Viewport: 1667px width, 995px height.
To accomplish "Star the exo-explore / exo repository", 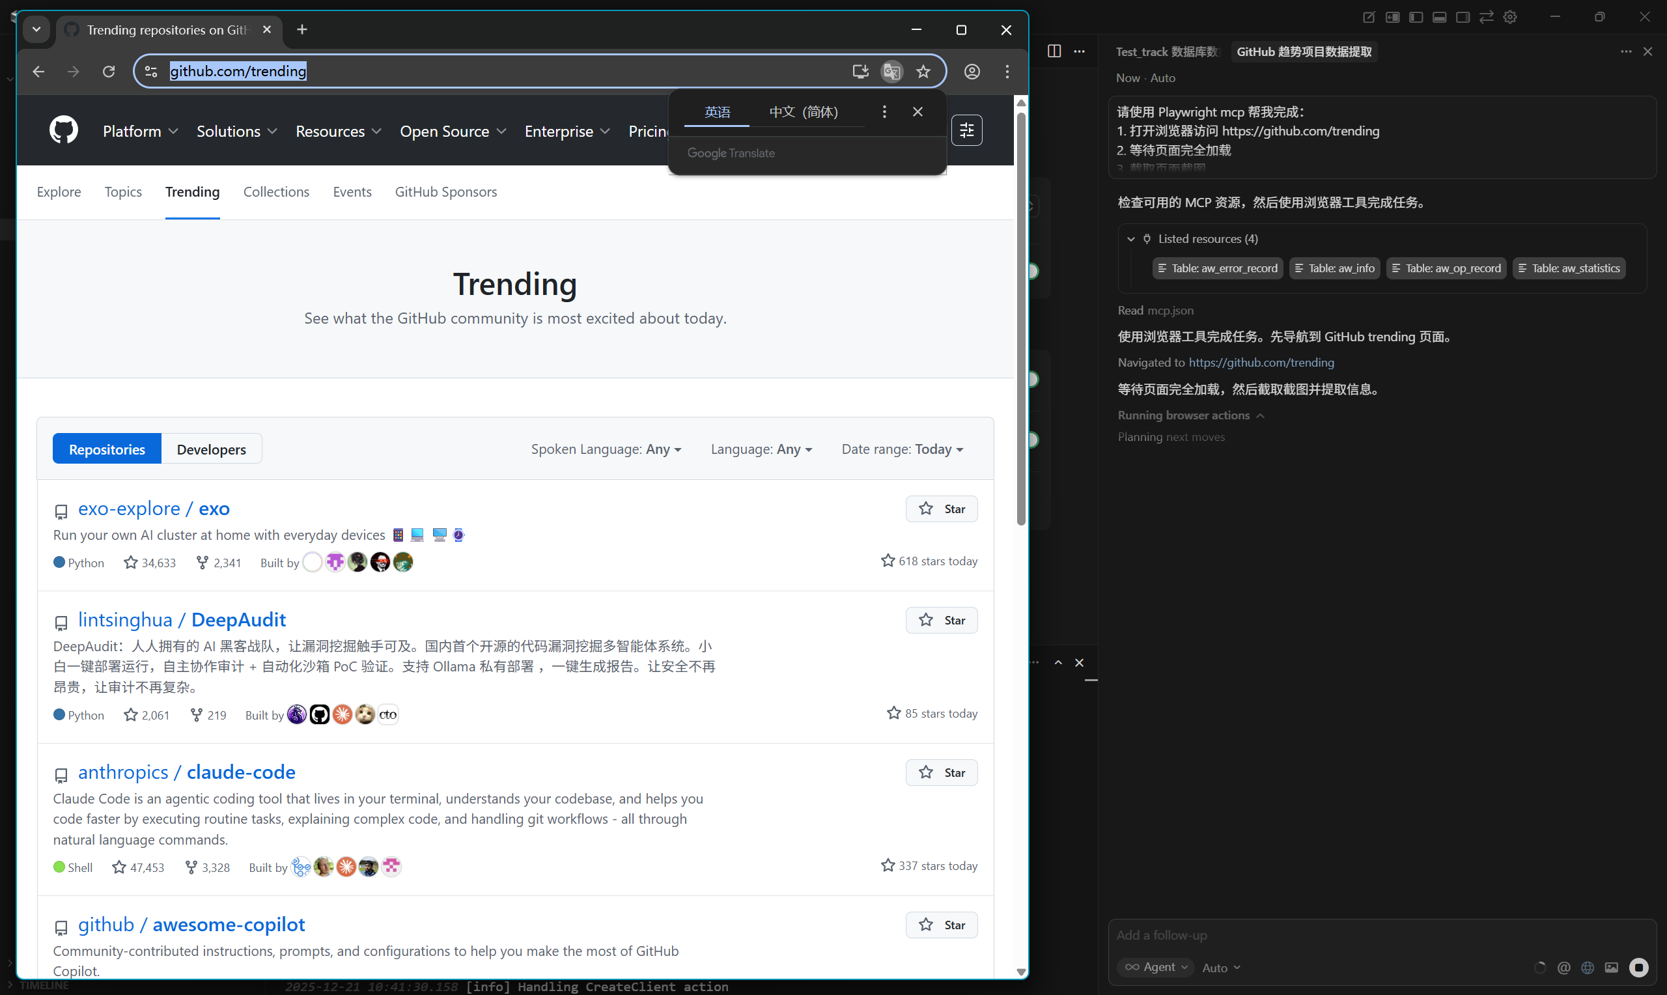I will (x=941, y=509).
